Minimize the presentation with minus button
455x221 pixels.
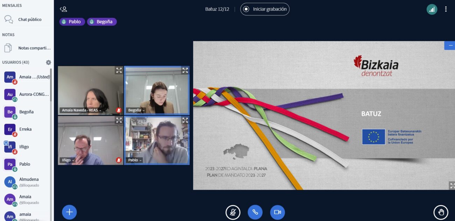click(450, 46)
